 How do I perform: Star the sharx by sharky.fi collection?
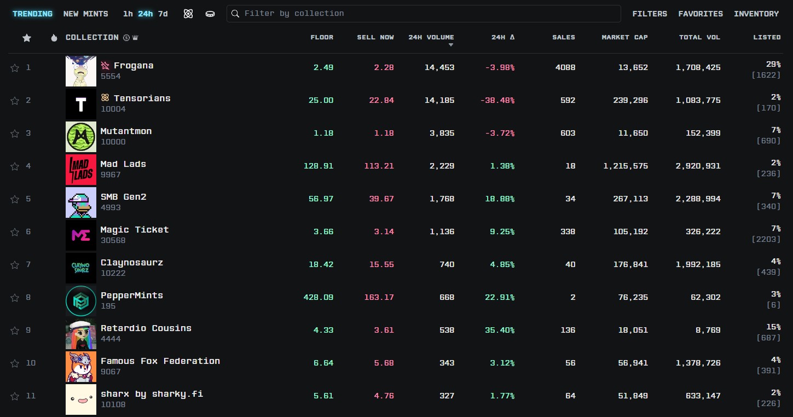click(15, 396)
